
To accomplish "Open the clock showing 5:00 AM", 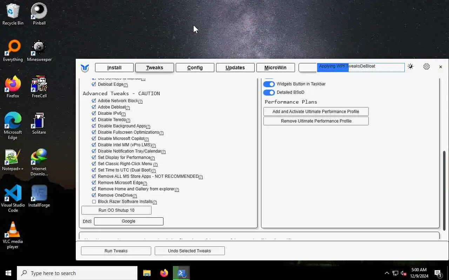I will (x=419, y=273).
